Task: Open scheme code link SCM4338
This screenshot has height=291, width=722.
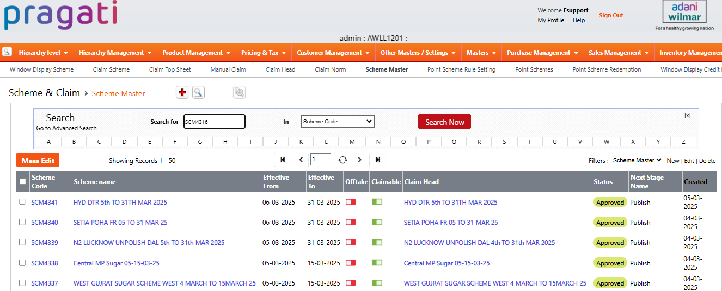Action: [x=45, y=263]
